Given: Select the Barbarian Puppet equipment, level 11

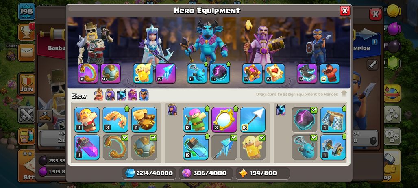Looking at the screenshot, I should pyautogui.click(x=87, y=119).
